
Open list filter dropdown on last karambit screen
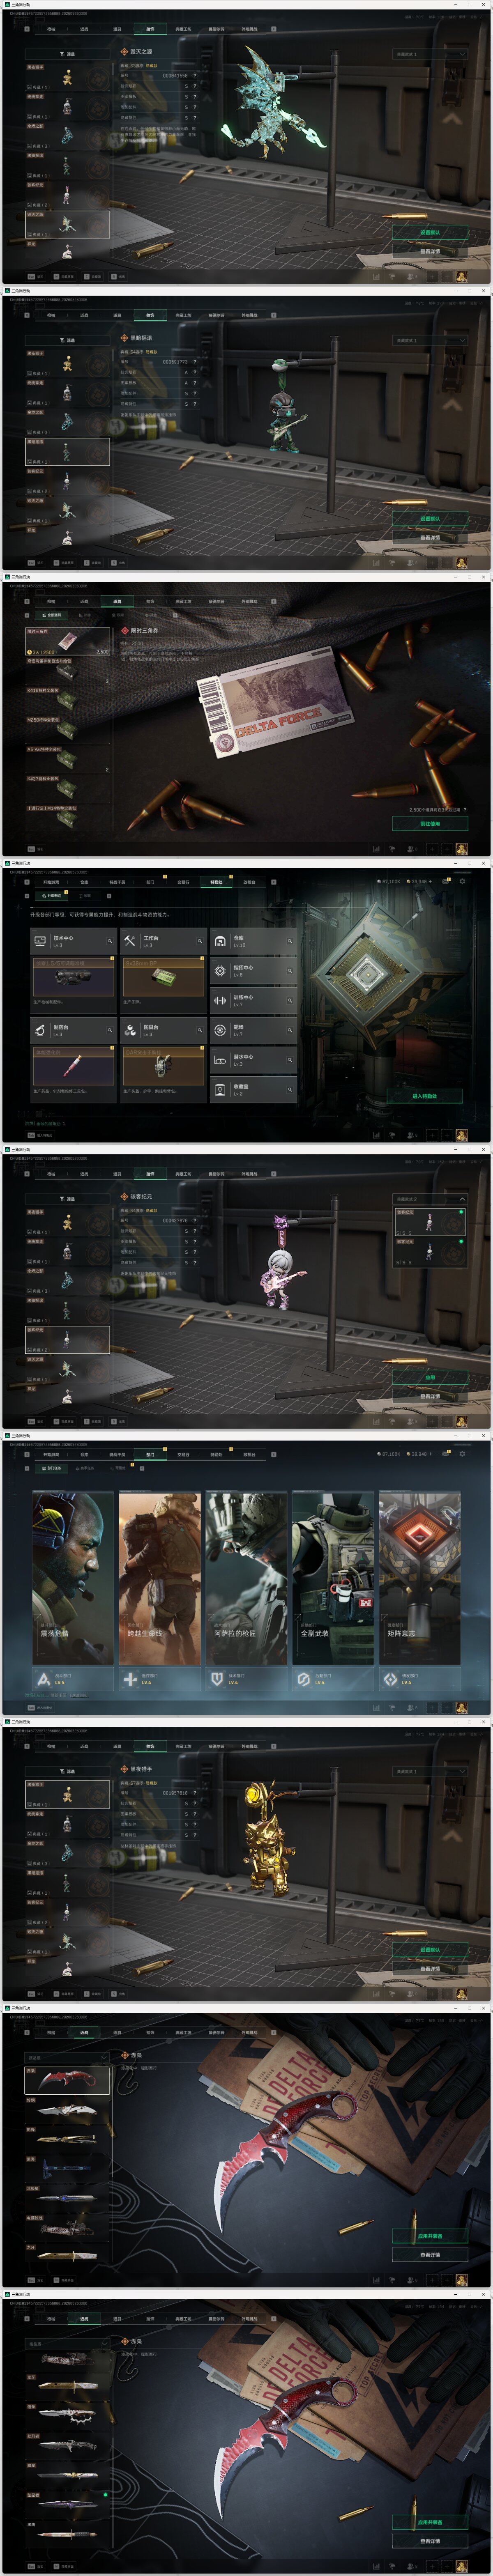(x=67, y=2343)
